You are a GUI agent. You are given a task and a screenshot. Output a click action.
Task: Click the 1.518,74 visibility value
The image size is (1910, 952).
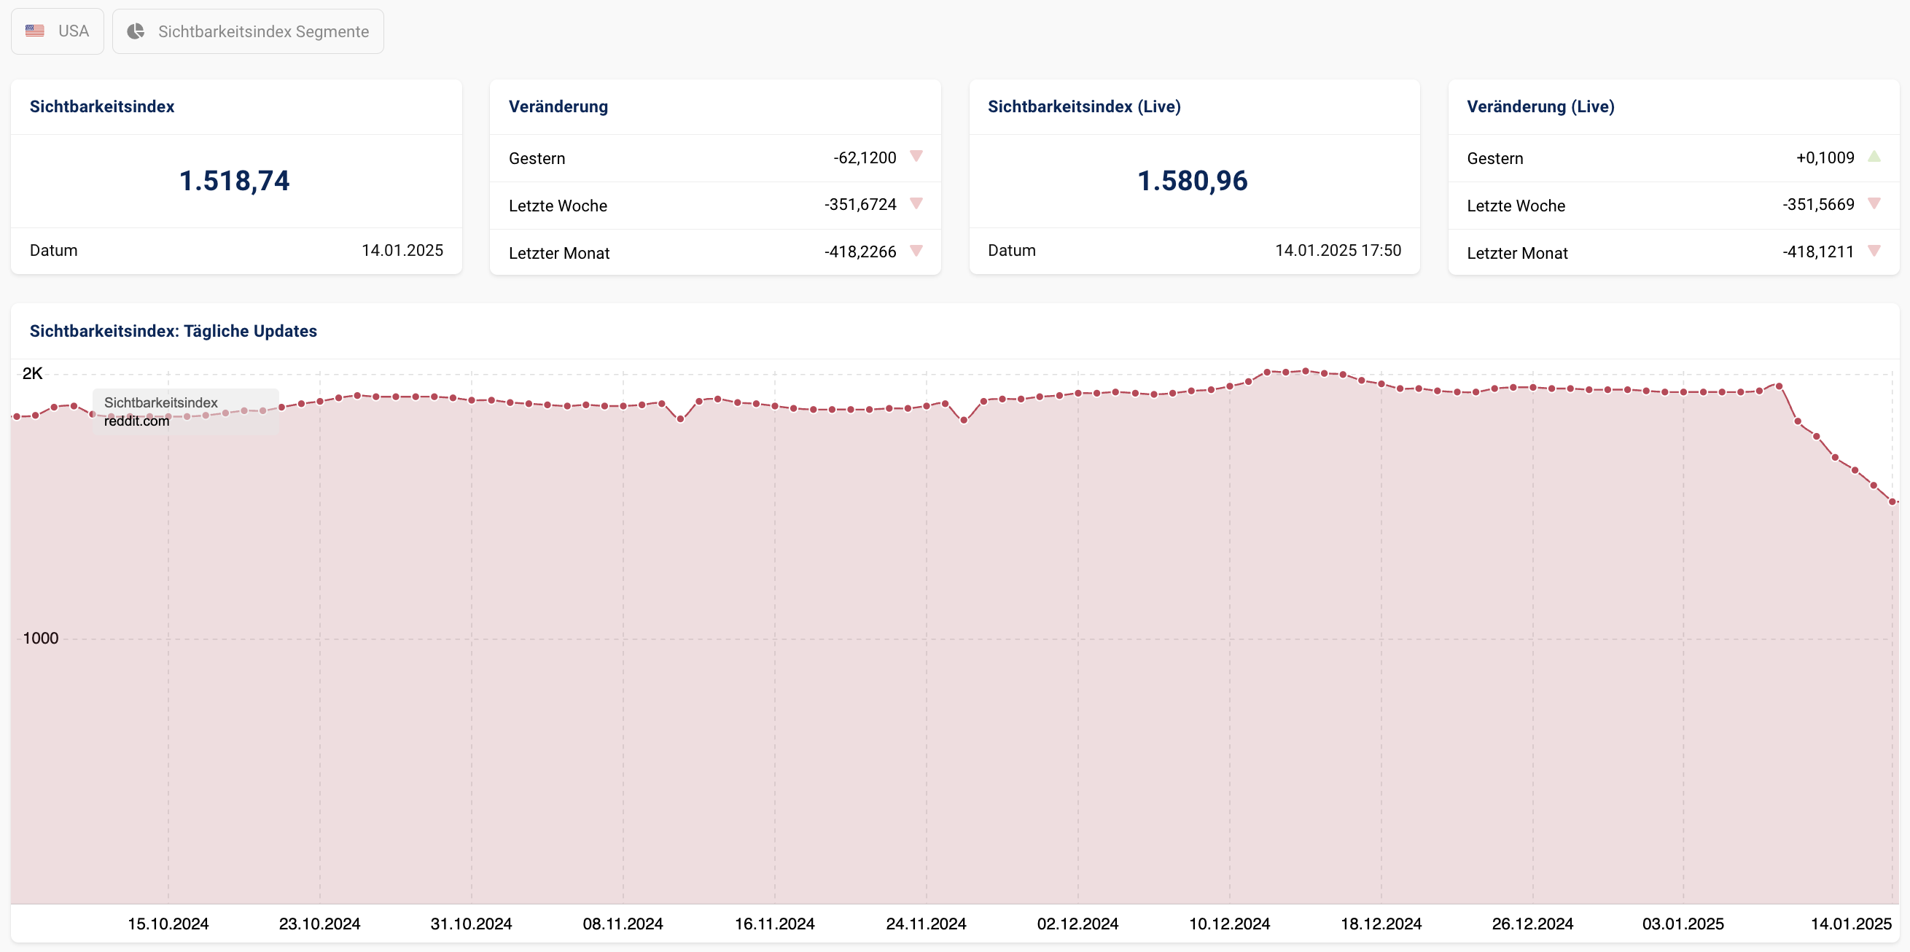[234, 181]
